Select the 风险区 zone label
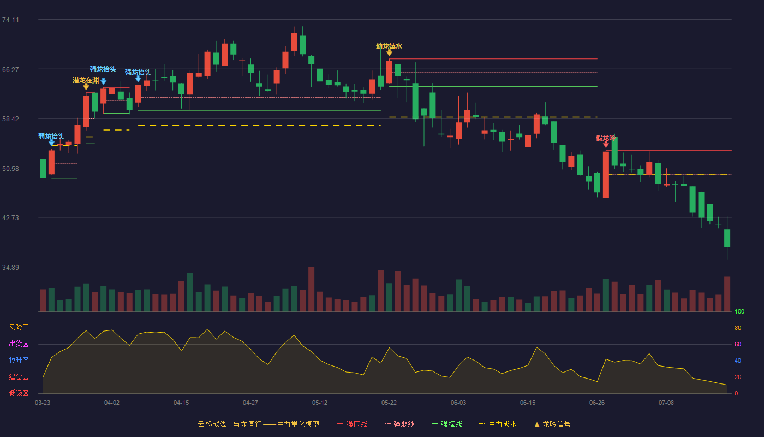764x437 pixels. coord(19,328)
